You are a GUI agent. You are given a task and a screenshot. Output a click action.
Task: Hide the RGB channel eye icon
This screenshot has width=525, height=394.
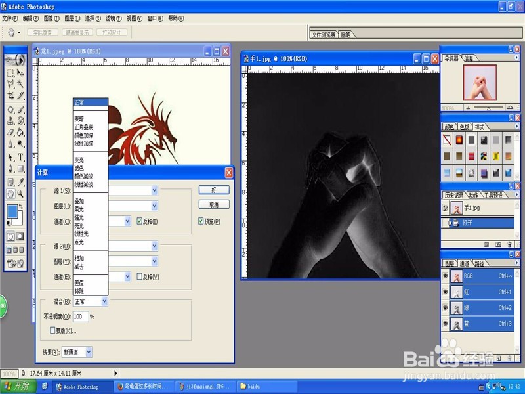(446, 276)
